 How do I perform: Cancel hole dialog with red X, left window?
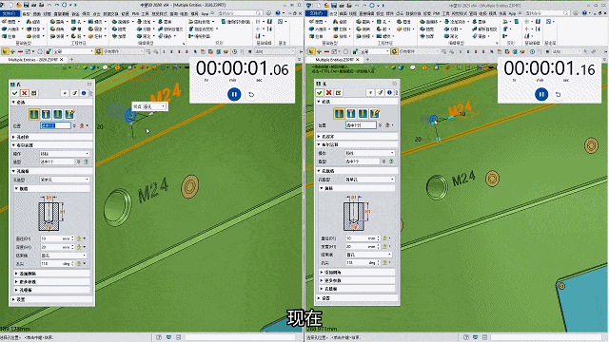[24, 93]
